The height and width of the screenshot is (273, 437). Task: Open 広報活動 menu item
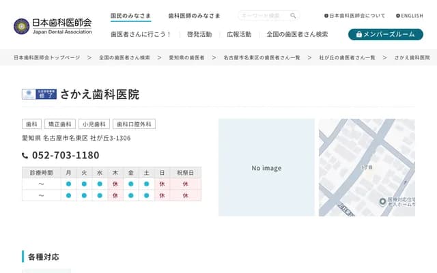click(x=239, y=34)
